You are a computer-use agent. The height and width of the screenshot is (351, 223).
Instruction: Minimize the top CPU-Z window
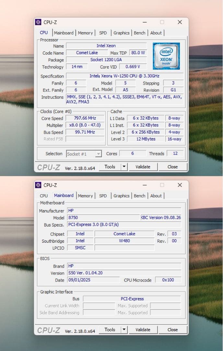pyautogui.click(x=145, y=22)
